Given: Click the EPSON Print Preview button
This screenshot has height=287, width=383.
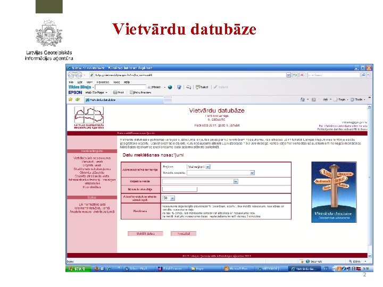Looking at the screenshot, I should pos(140,92).
